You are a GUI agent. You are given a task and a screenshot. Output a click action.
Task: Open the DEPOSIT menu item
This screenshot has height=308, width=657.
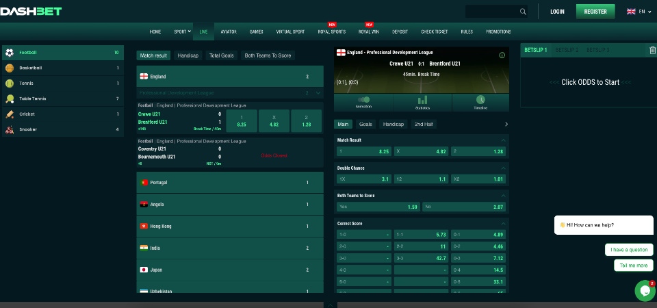tap(400, 32)
